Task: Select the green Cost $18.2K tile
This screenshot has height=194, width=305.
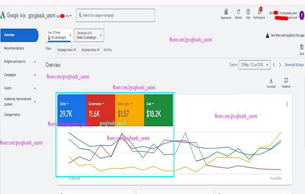Action: [x=158, y=110]
